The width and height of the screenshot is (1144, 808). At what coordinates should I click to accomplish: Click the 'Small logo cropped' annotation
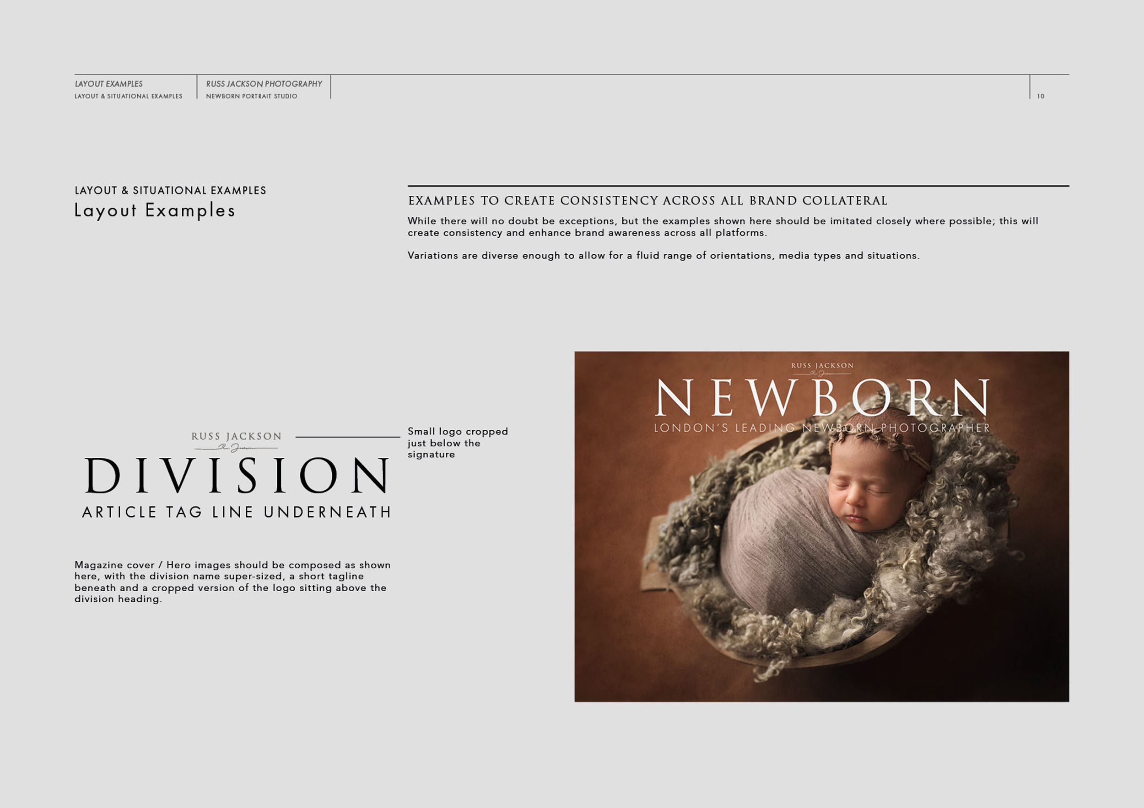click(x=458, y=443)
